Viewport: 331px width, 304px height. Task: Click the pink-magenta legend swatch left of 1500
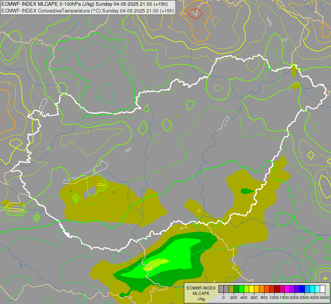tap(282, 289)
